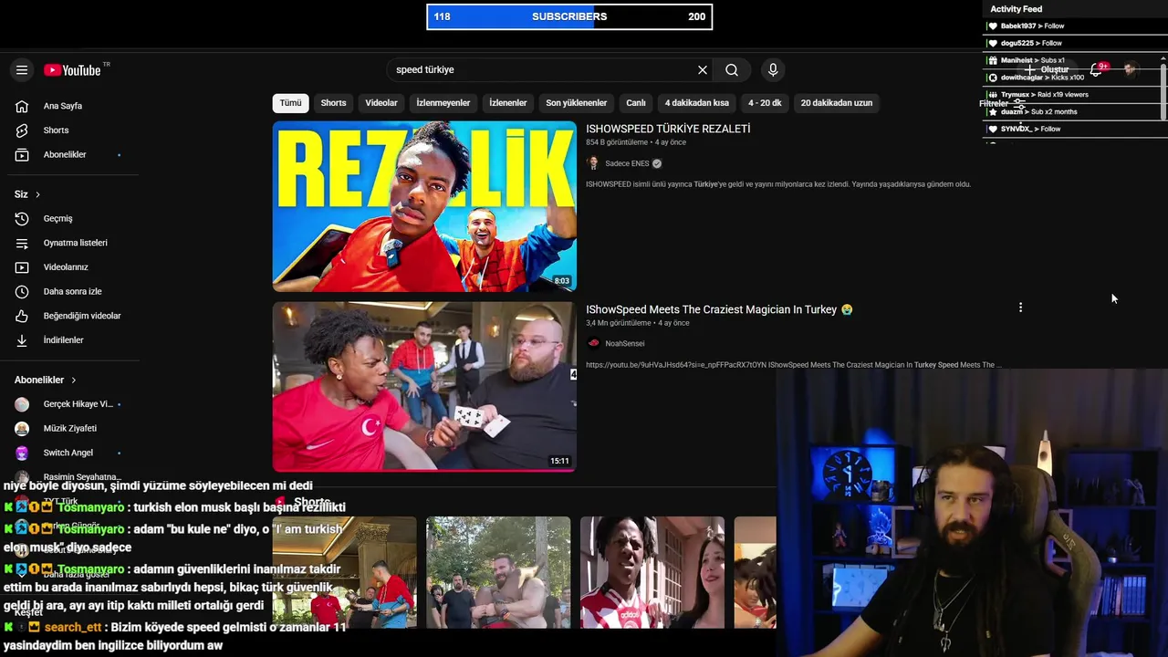Open the muscular man Shorts thumbnail
Screen dimensions: 1168x657
[x=498, y=572]
